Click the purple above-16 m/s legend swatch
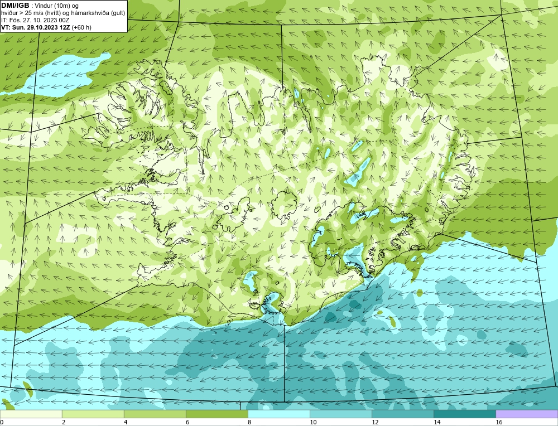Viewport: 558px width, 426px height. pos(527,414)
